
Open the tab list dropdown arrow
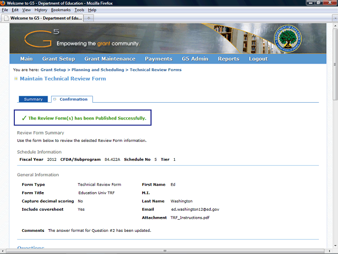coord(335,18)
